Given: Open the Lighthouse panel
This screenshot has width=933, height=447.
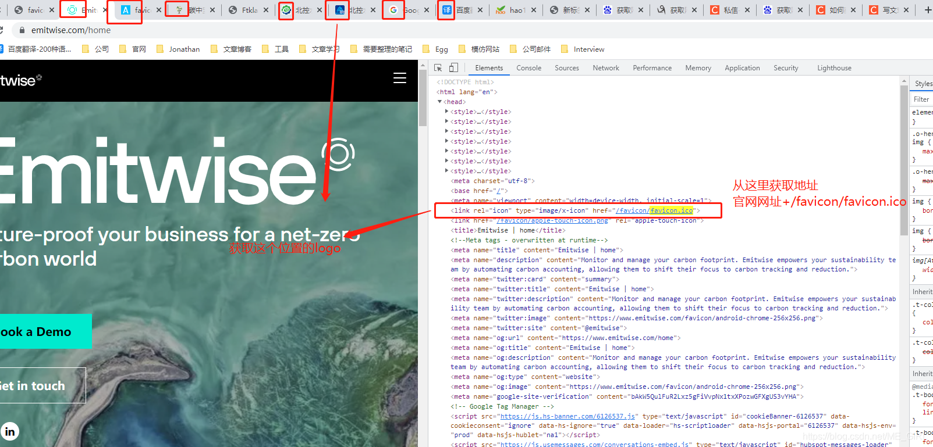Looking at the screenshot, I should click(x=834, y=68).
